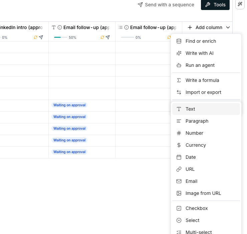Select Image from URL column type

pyautogui.click(x=206, y=193)
